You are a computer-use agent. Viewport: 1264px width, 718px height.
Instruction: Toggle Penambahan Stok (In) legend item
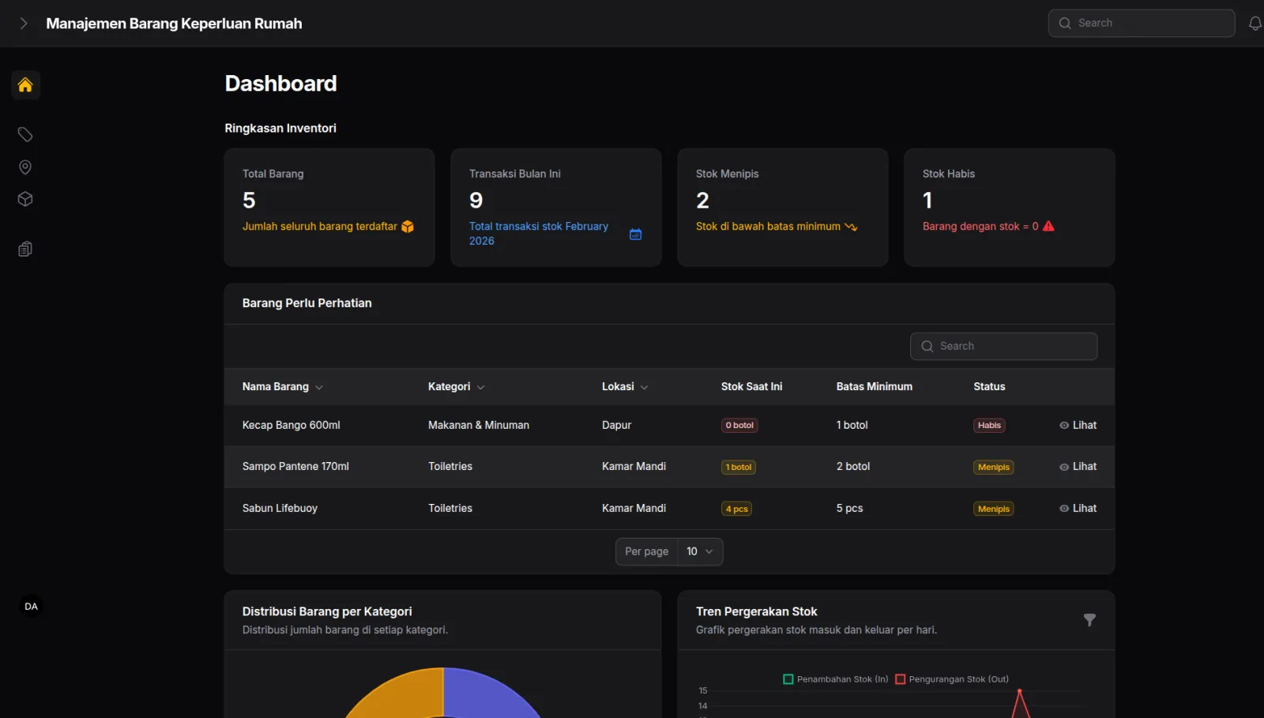coord(835,679)
